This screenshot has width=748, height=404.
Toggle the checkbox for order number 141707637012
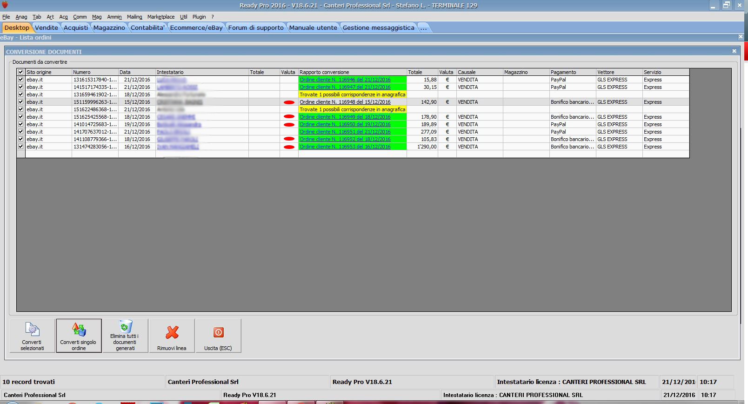tap(20, 132)
